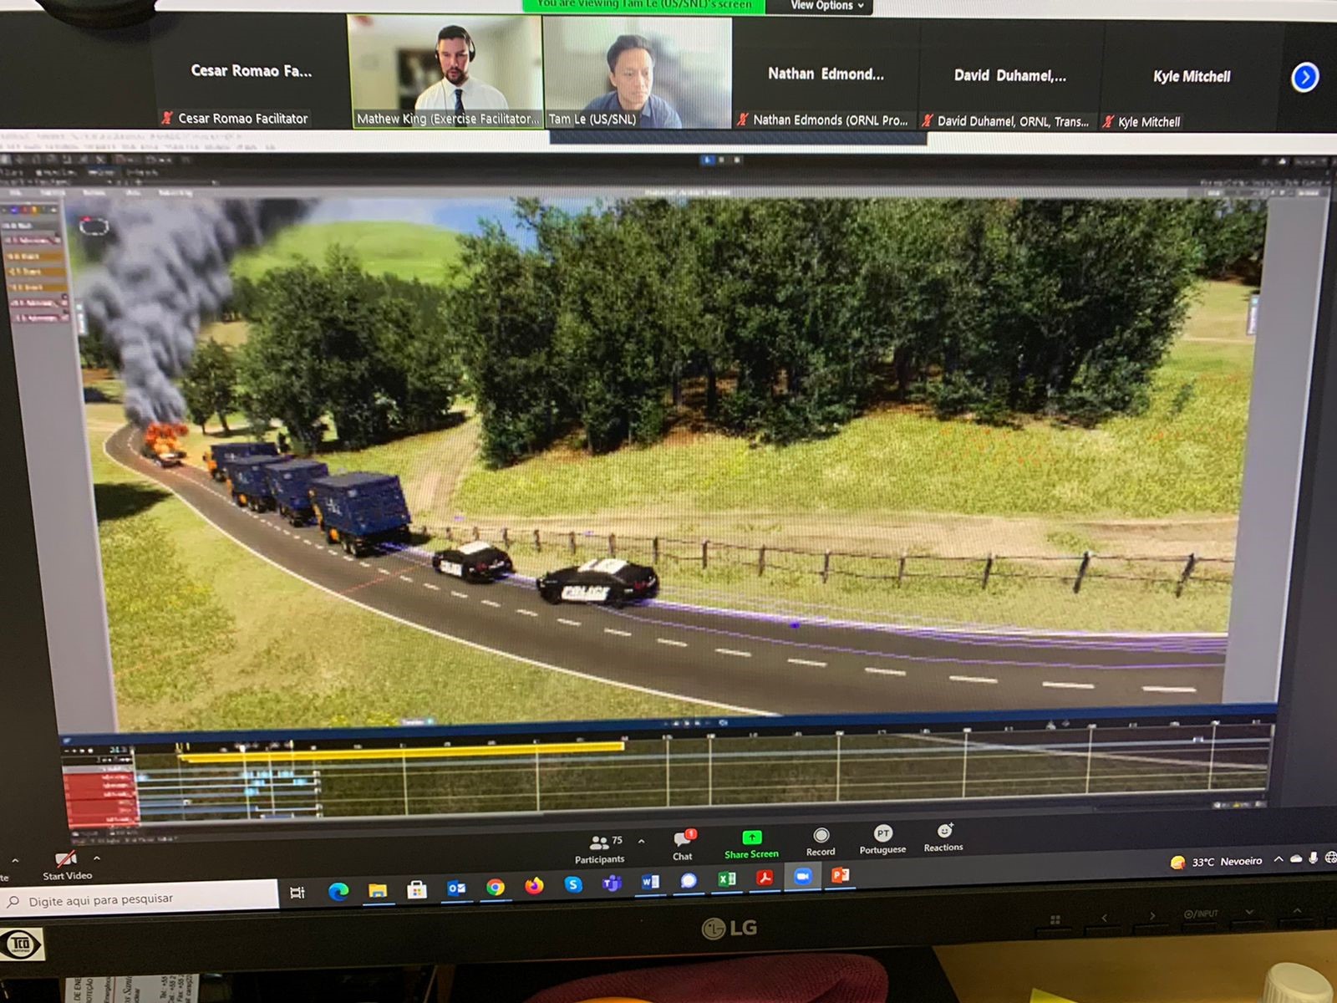
Task: Open Reactions in the Zoom toolbar
Action: [x=943, y=836]
